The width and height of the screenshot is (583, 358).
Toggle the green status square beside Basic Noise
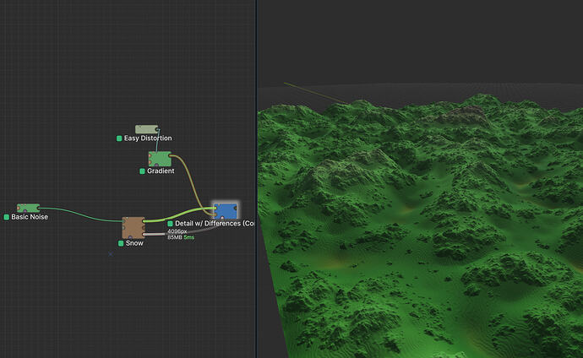(6, 217)
